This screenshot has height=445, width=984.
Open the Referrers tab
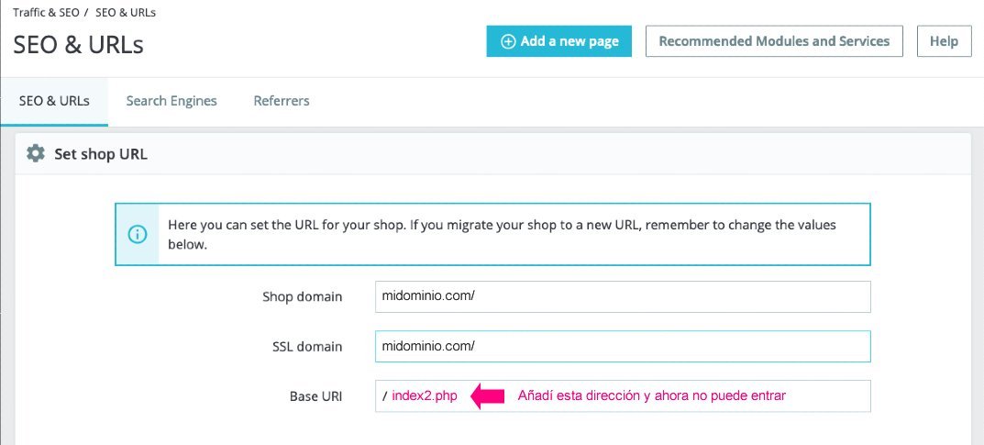pos(282,101)
